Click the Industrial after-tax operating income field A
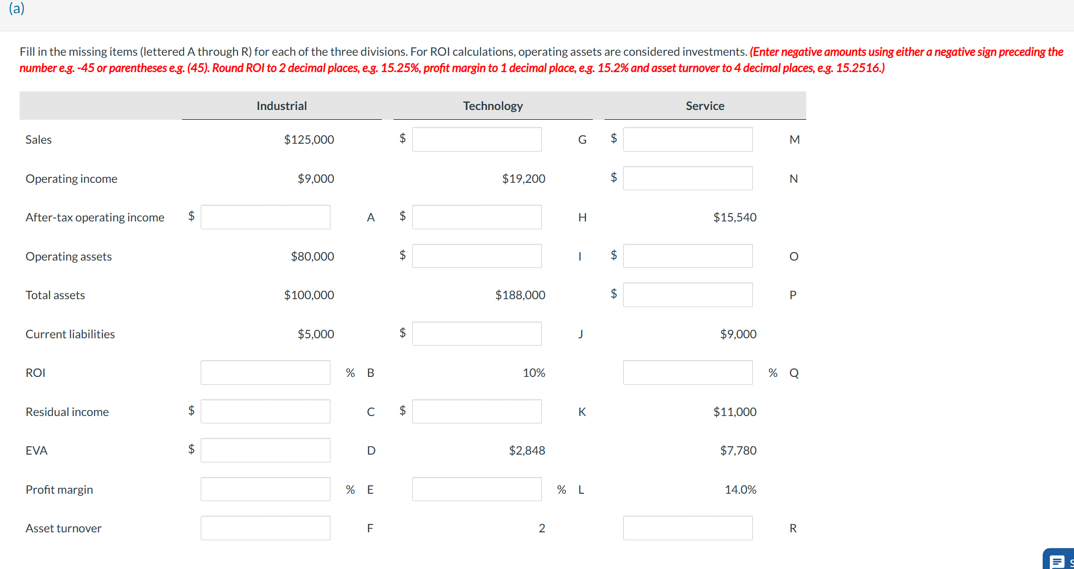Screen dimensions: 1074x569 (265, 217)
